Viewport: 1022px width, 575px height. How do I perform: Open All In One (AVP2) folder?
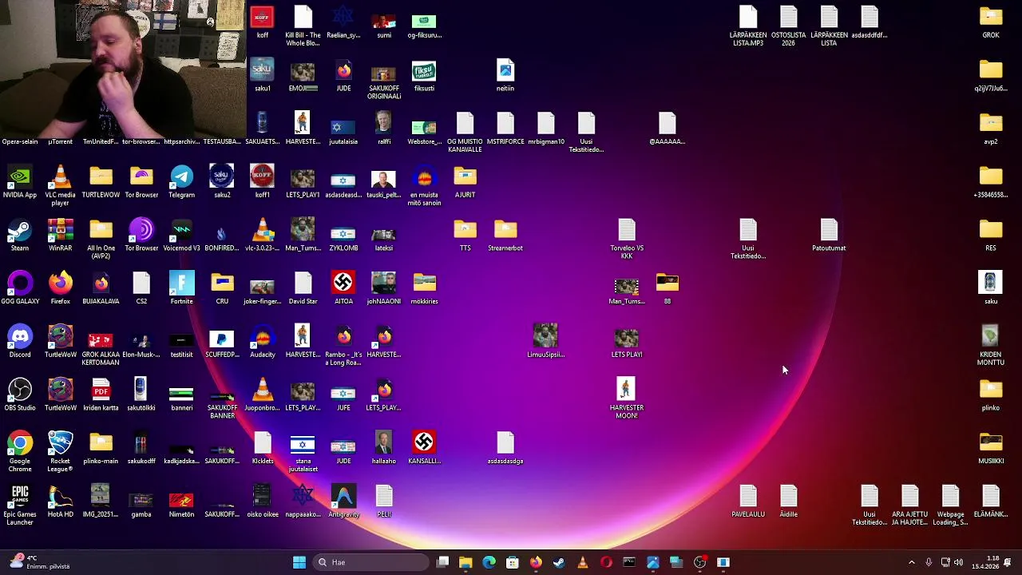coord(101,239)
